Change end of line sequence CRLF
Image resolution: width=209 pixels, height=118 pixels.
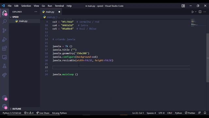[170, 113]
